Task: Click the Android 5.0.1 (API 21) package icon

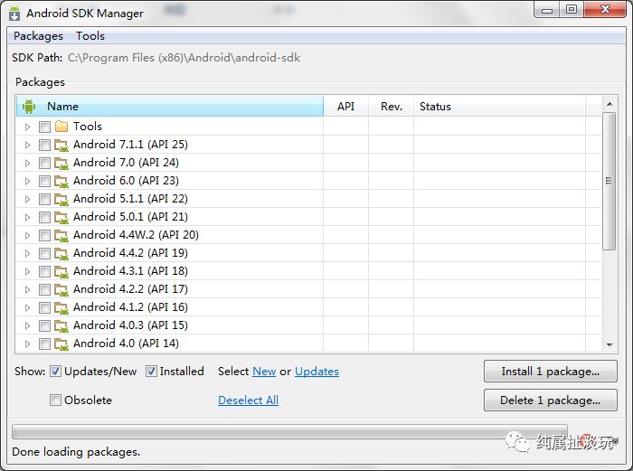Action: click(x=61, y=217)
